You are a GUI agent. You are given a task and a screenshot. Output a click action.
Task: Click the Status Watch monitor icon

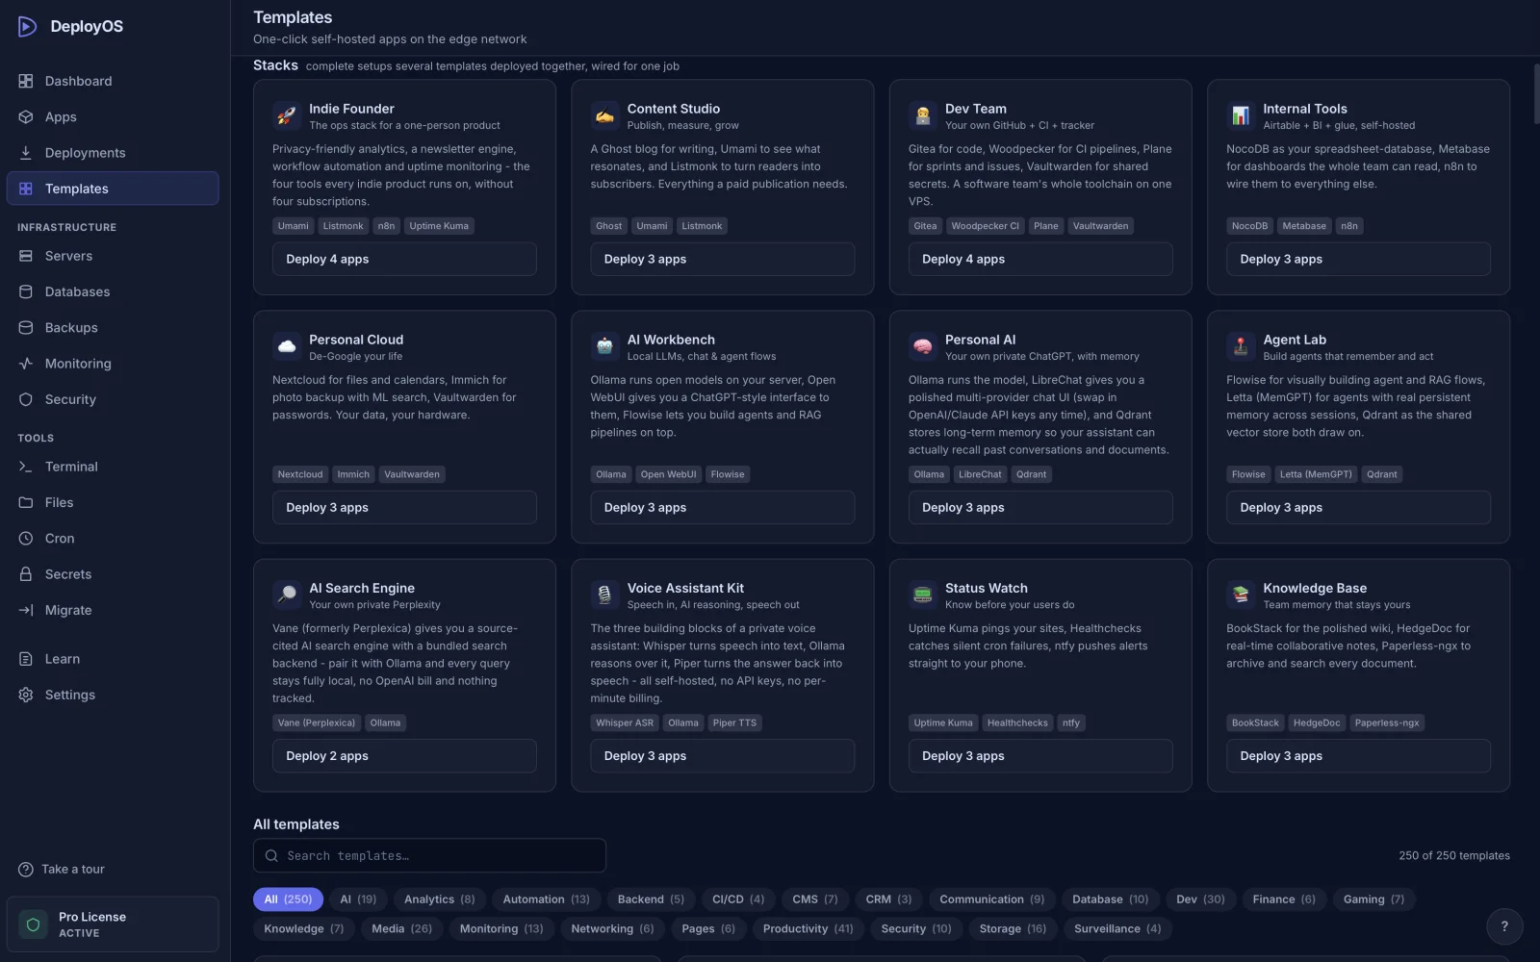pos(923,595)
